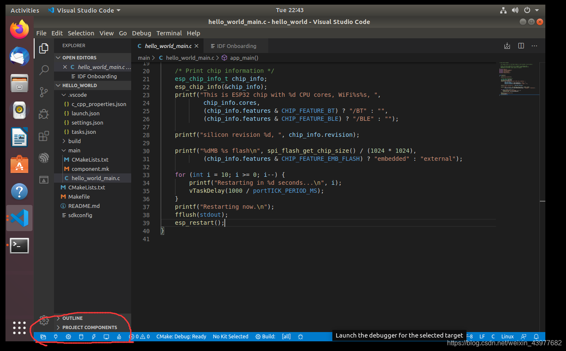Expand the OUTLINE section
566x351 pixels.
pos(92,318)
